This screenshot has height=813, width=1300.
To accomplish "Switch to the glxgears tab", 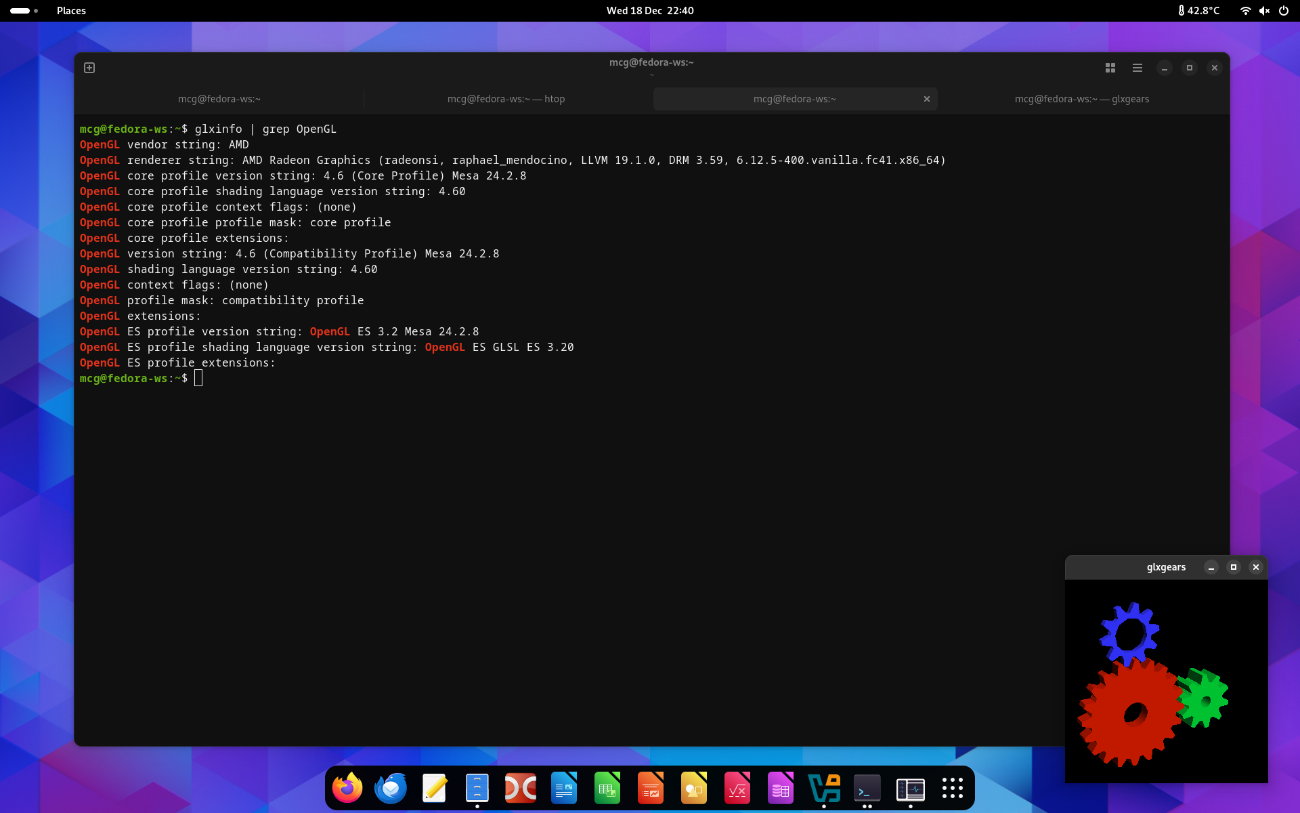I will point(1081,99).
